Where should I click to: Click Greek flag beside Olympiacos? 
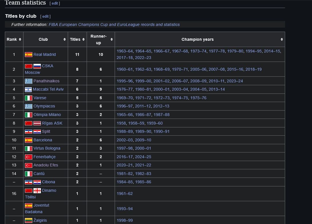[x=28, y=106]
